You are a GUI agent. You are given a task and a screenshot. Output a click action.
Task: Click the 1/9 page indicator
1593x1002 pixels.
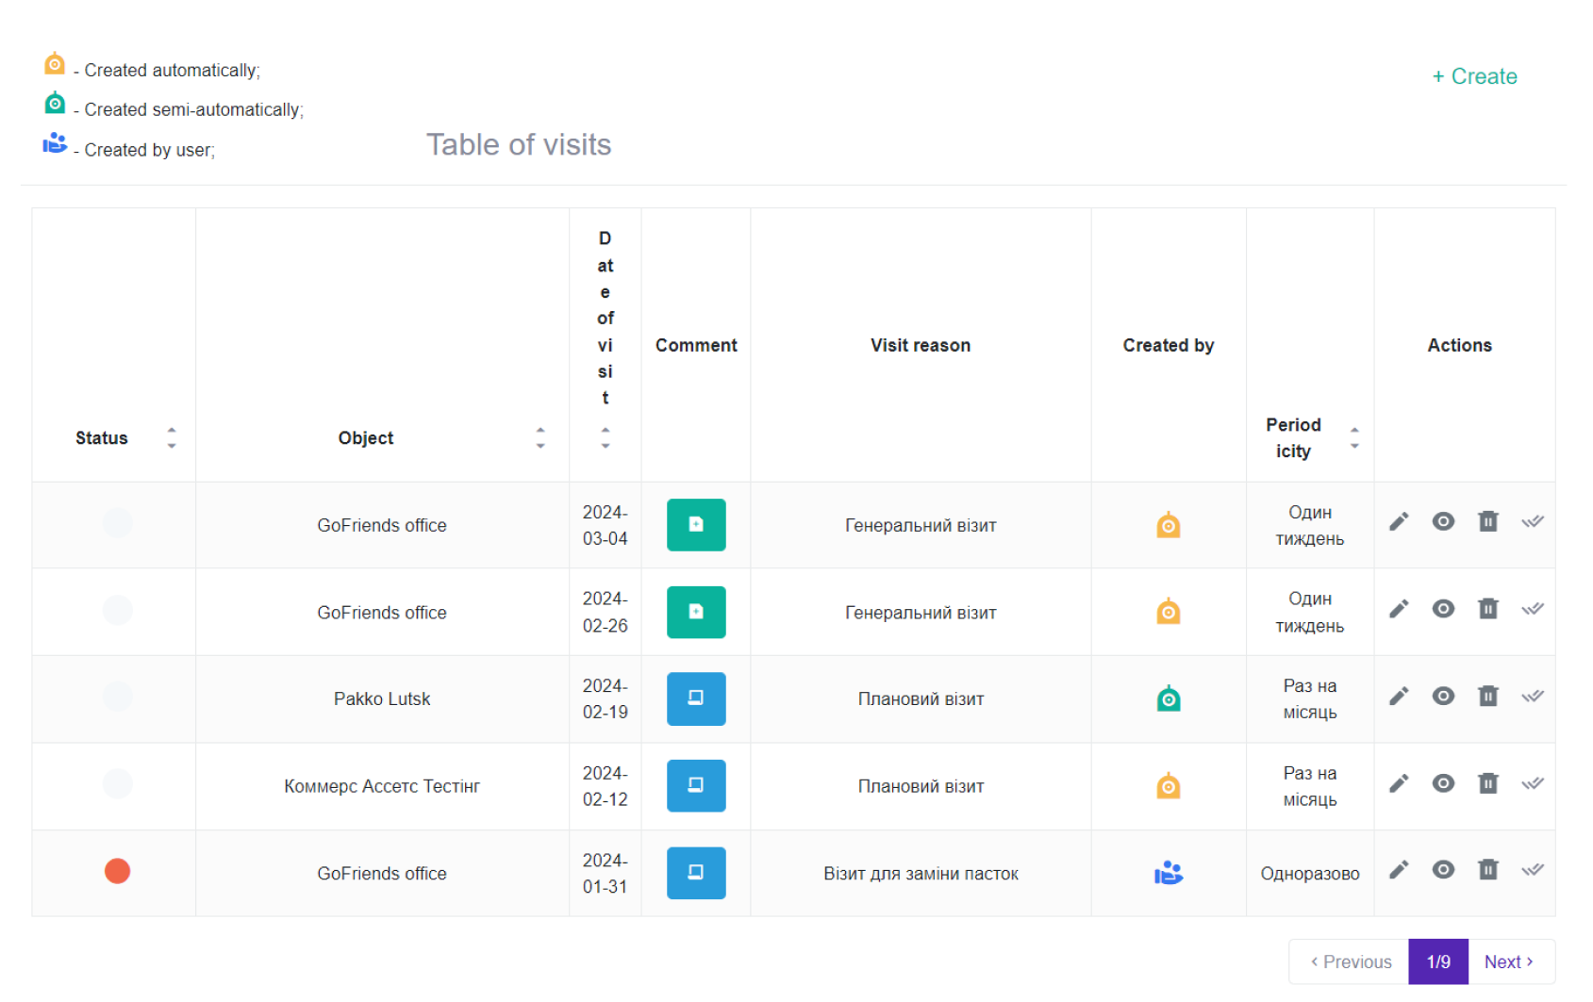(x=1438, y=961)
